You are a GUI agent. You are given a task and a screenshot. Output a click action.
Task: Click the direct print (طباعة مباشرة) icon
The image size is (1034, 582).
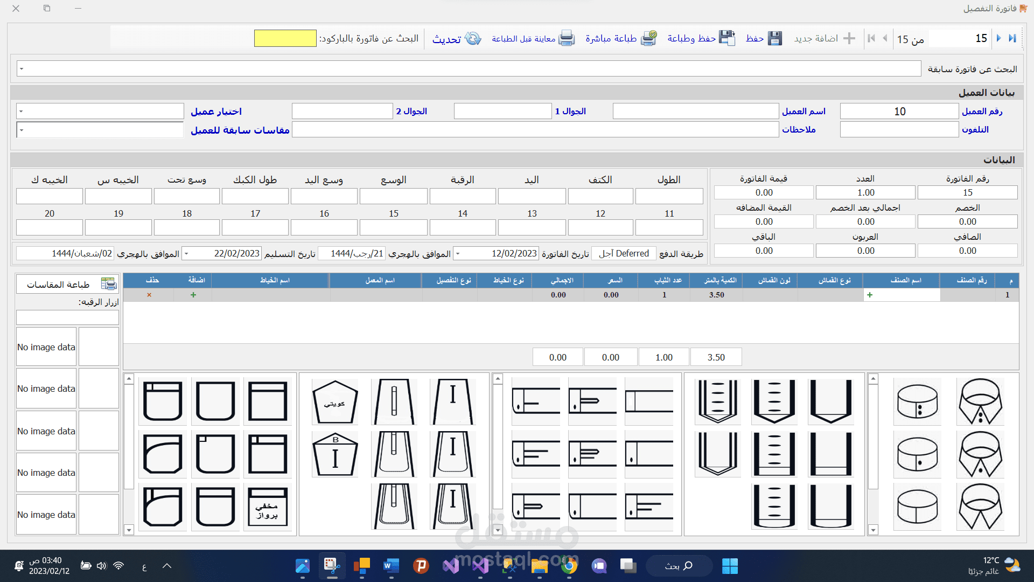(649, 38)
